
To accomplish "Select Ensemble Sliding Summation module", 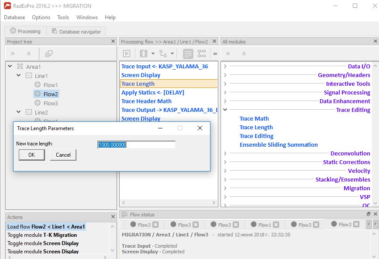I will click(279, 145).
